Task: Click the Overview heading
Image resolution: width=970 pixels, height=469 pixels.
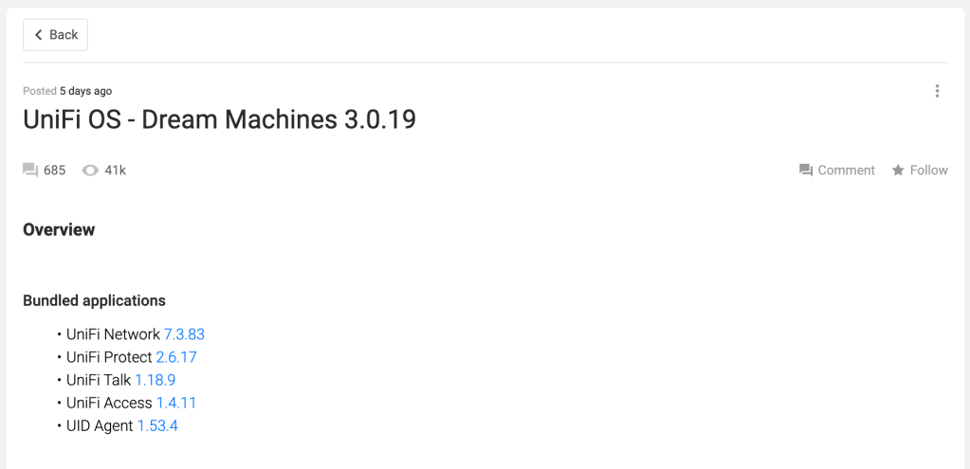Action: tap(59, 229)
